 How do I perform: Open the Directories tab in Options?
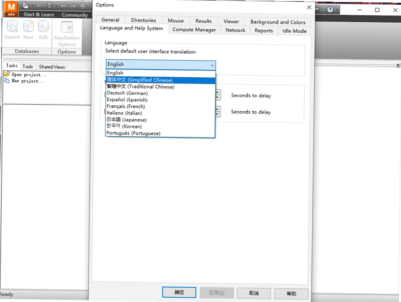coord(144,20)
